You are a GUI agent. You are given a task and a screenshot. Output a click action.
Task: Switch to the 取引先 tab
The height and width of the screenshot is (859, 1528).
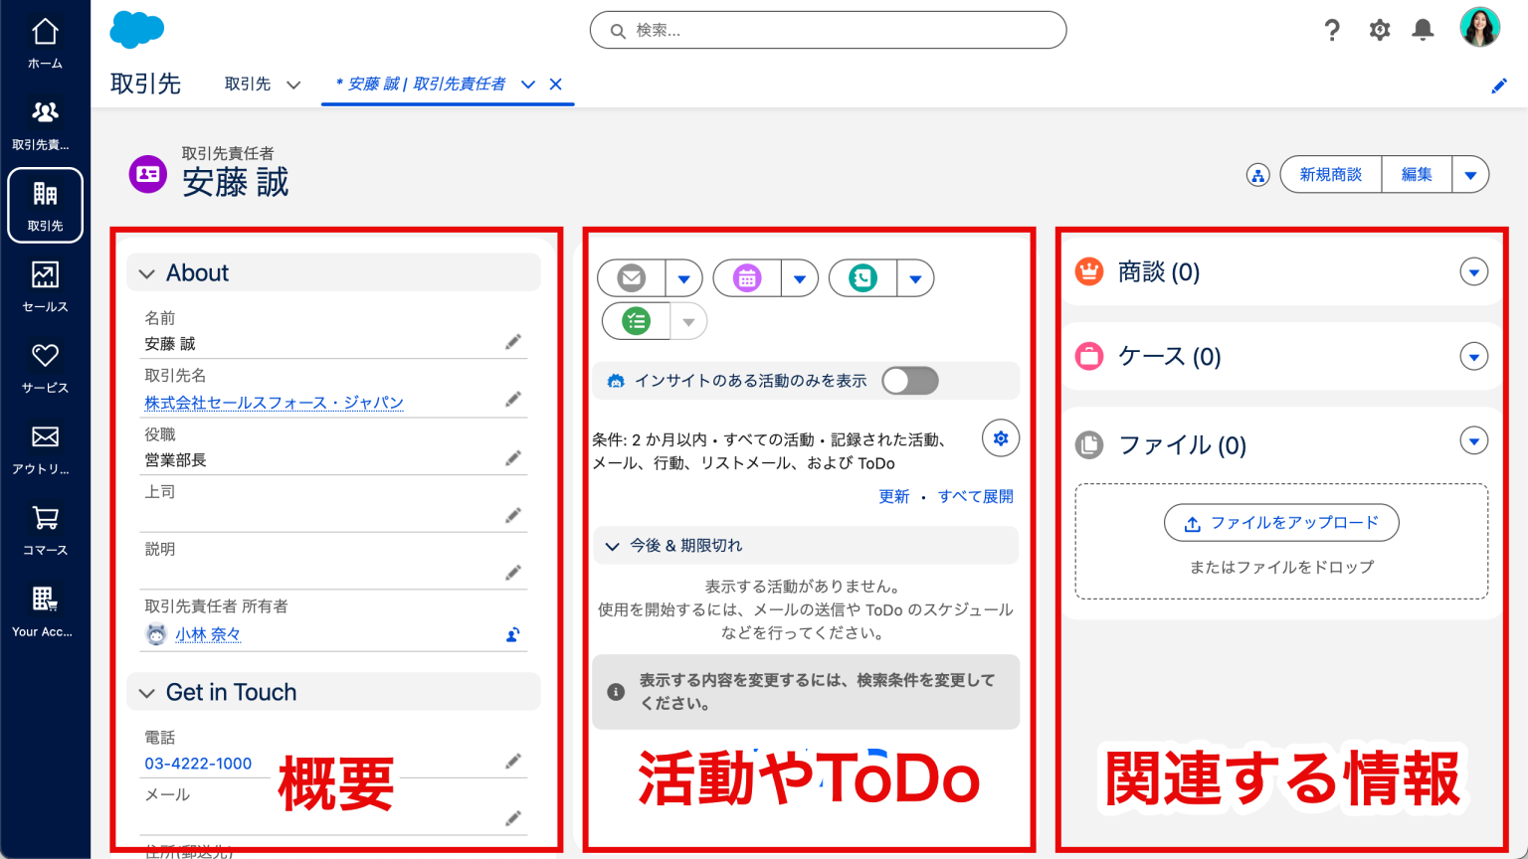tap(248, 85)
